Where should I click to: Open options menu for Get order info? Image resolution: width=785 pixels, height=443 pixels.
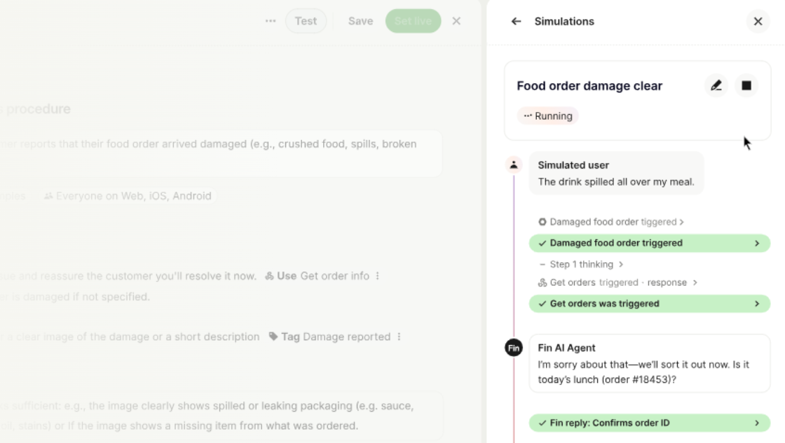click(378, 276)
